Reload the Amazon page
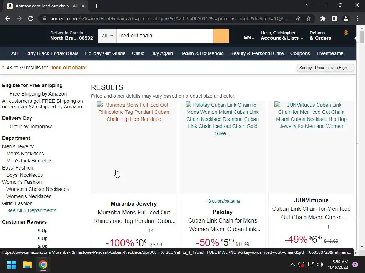 coord(31,18)
